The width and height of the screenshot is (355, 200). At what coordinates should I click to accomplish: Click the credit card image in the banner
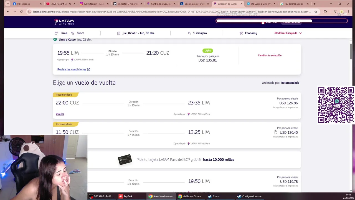(125, 160)
